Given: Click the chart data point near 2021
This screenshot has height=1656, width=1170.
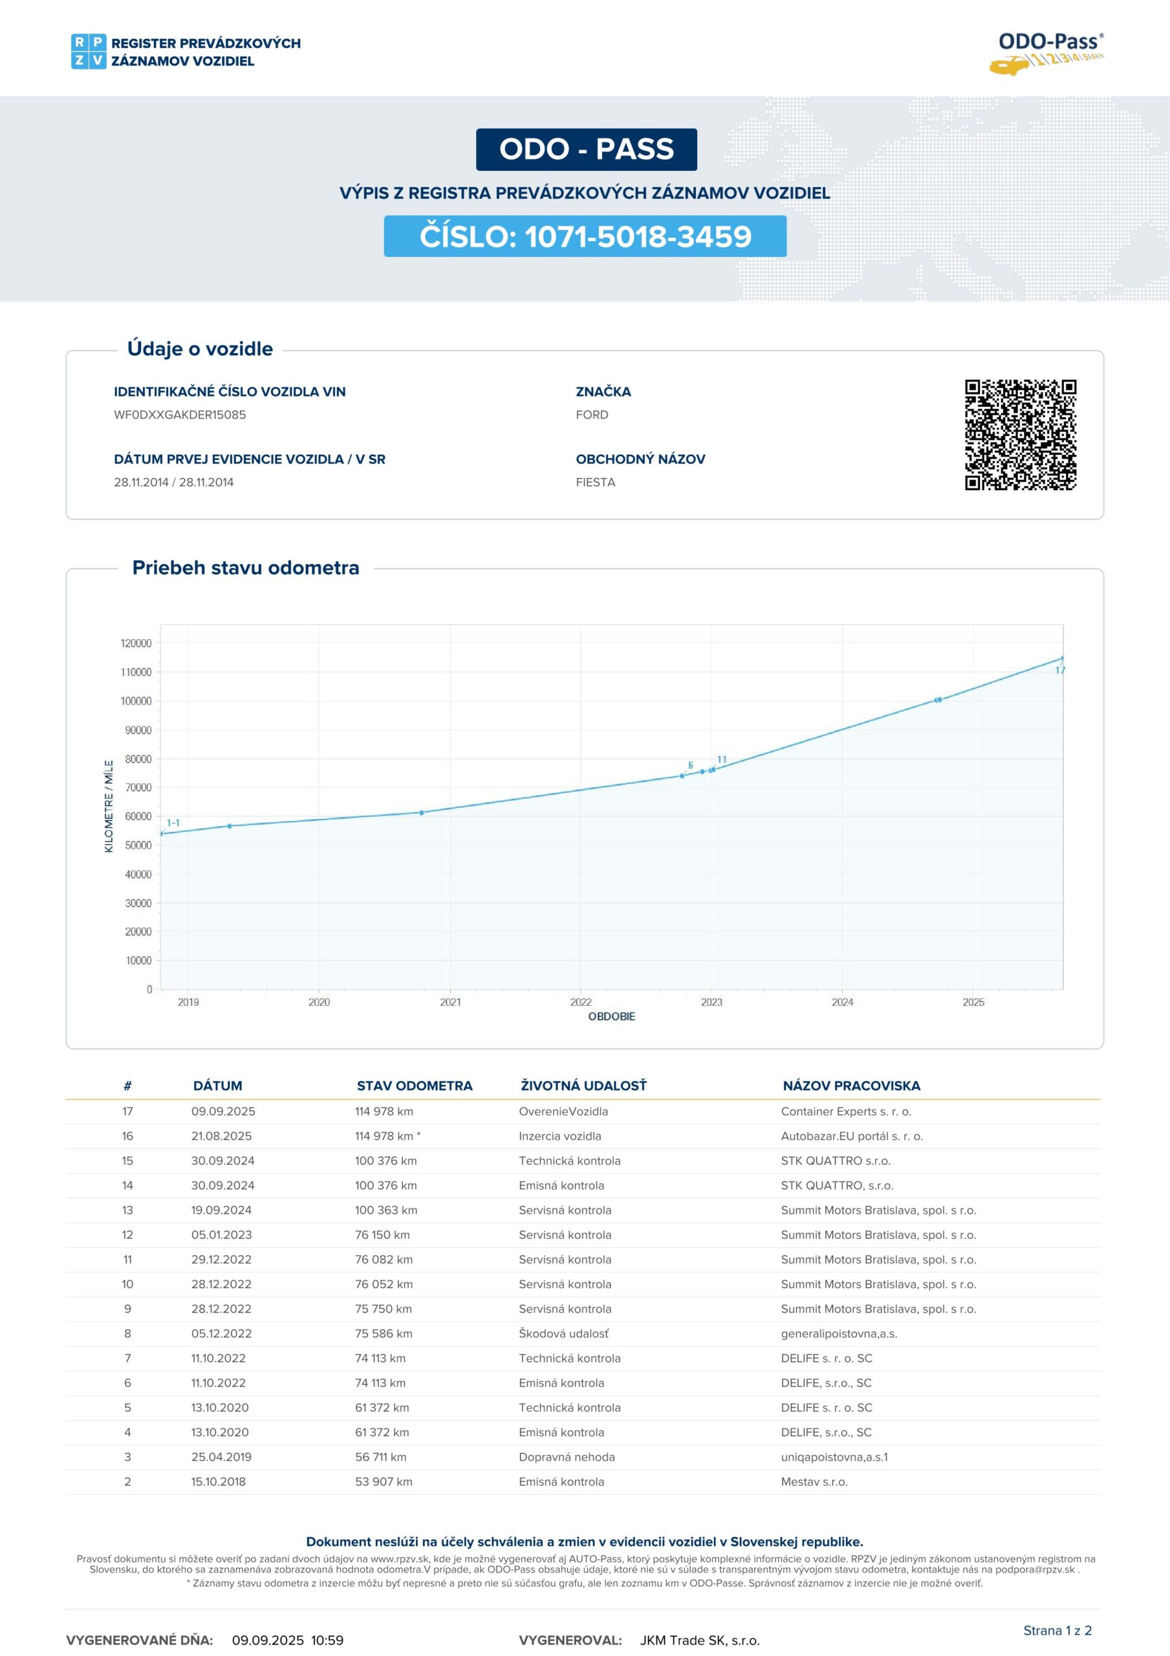Looking at the screenshot, I should [422, 812].
